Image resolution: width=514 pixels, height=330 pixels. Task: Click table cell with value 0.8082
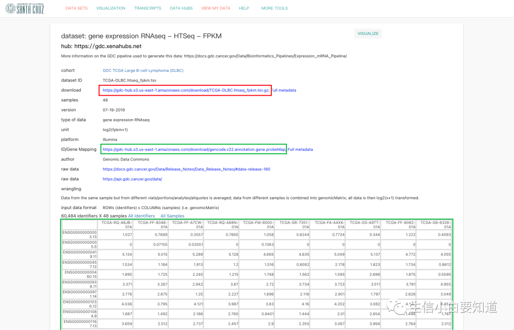[x=292, y=264]
